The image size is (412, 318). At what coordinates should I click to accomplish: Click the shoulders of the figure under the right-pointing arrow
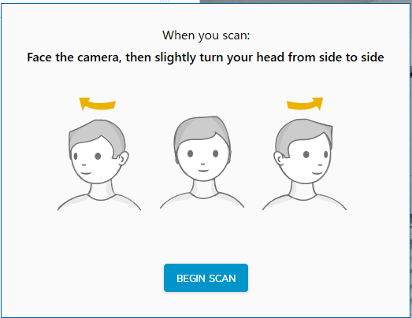point(304,202)
